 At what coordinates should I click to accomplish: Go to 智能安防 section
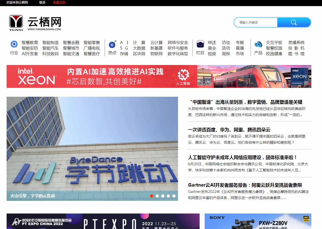pos(30,48)
